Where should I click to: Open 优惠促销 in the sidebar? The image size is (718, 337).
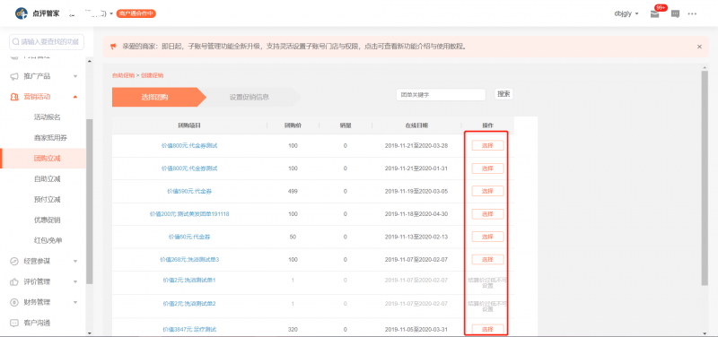point(48,220)
